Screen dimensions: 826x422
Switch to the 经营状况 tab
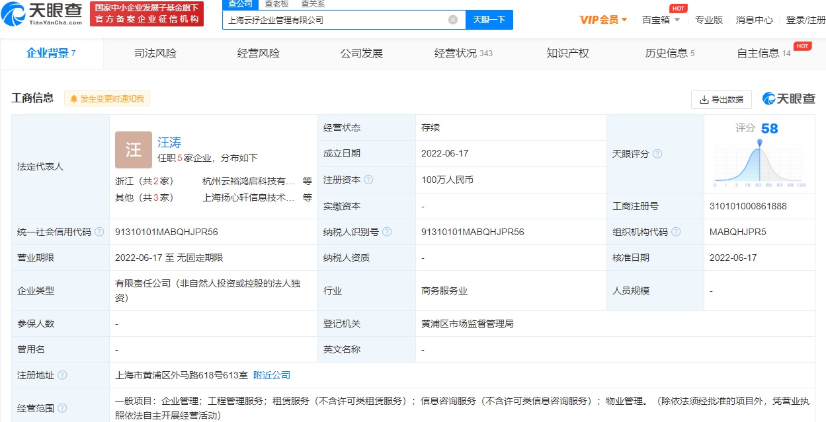coord(464,53)
